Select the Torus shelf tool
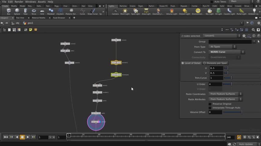This screenshot has height=146, width=261. 34,12
